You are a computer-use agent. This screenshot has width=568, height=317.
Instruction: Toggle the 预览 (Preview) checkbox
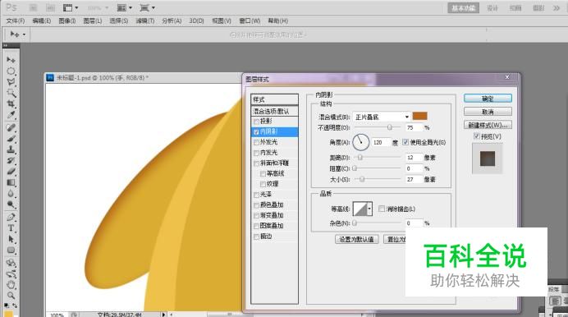pyautogui.click(x=477, y=136)
